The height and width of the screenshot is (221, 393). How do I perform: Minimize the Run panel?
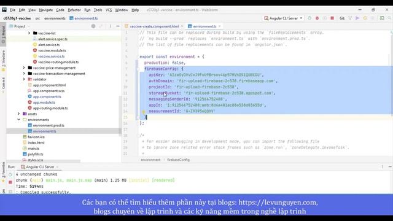click(x=390, y=166)
